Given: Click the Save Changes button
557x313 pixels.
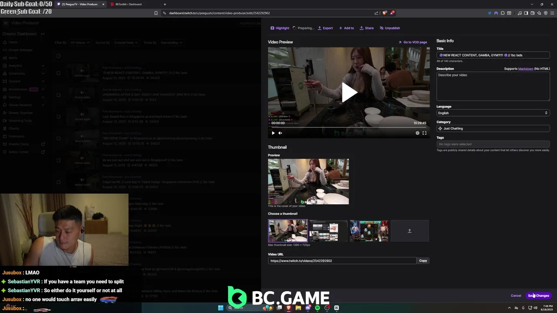Looking at the screenshot, I should click(x=539, y=296).
